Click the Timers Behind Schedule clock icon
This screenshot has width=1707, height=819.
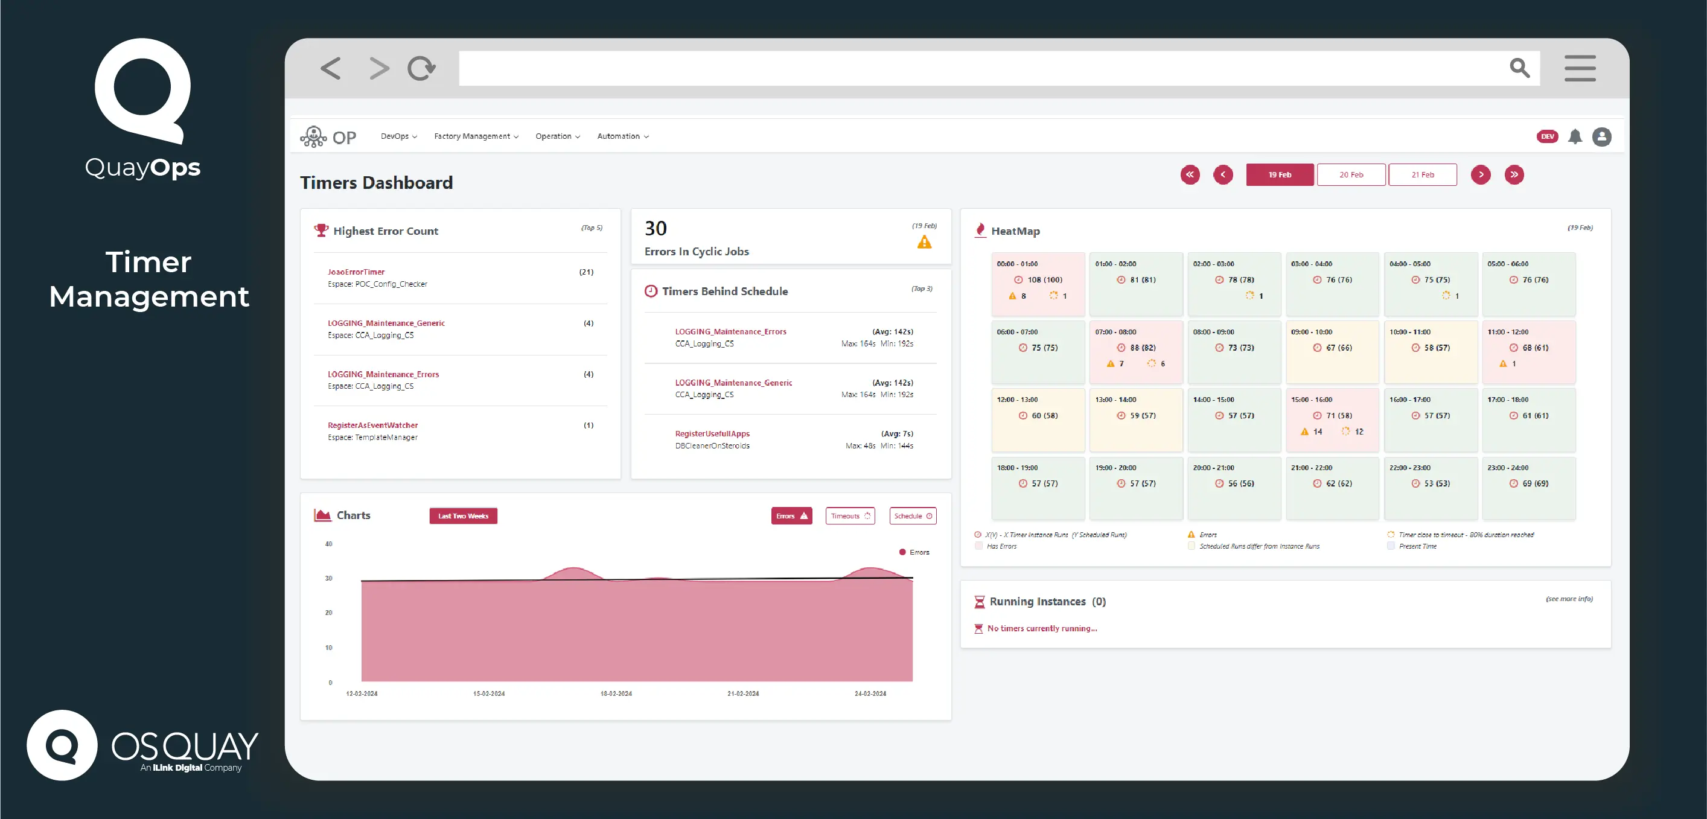pyautogui.click(x=650, y=290)
